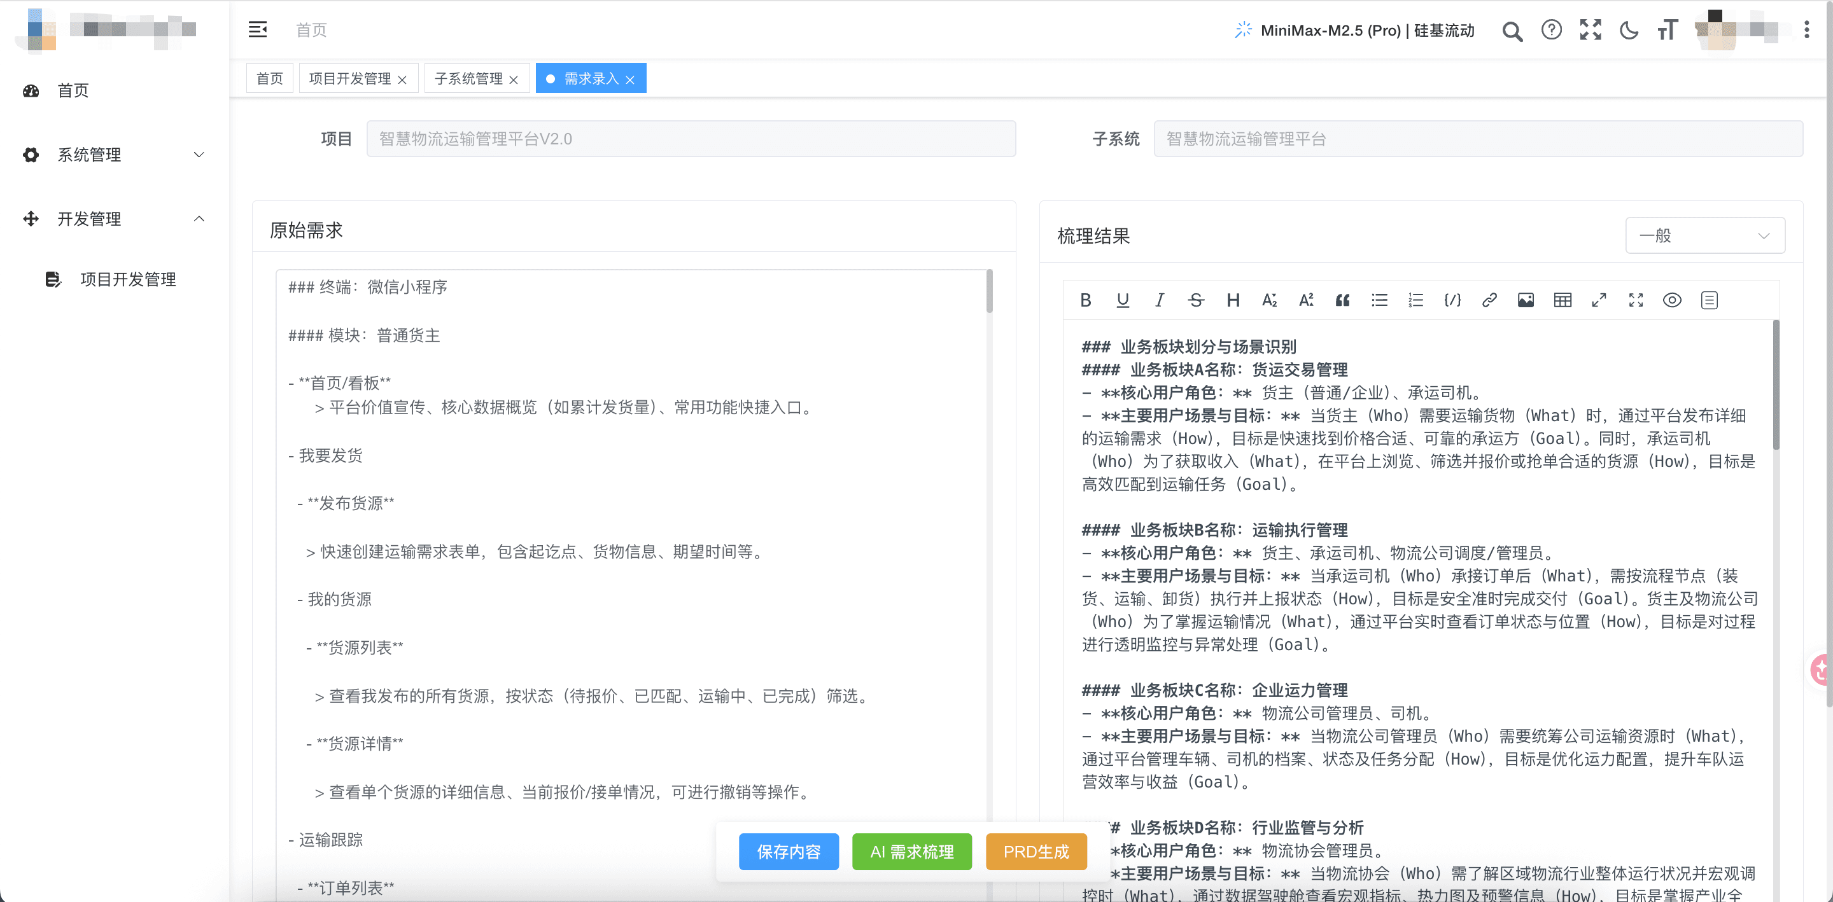This screenshot has width=1833, height=902.
Task: Click the 系统管理 gear icon
Action: pos(31,155)
